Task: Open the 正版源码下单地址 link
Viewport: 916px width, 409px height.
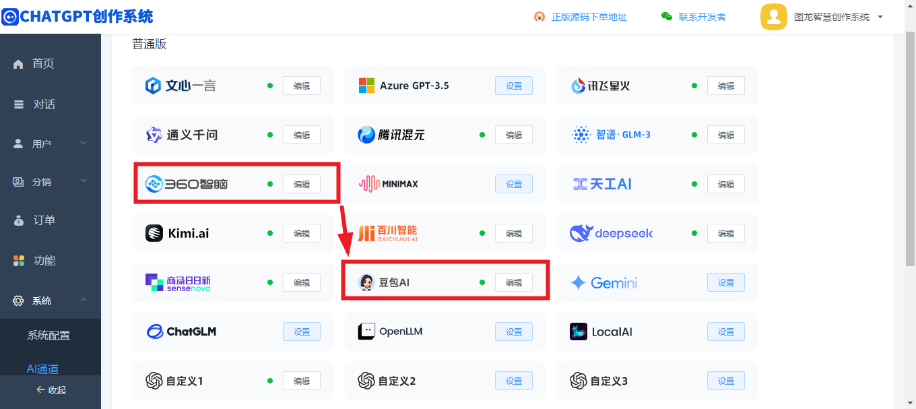Action: pos(589,17)
